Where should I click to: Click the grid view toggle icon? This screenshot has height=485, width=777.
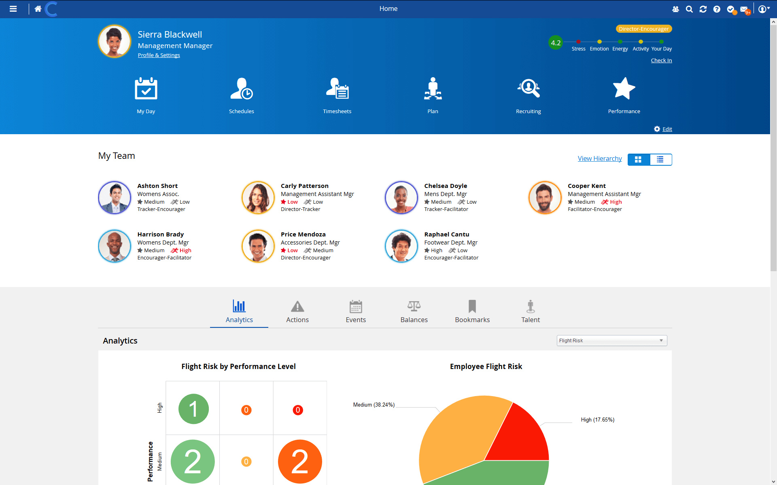638,159
